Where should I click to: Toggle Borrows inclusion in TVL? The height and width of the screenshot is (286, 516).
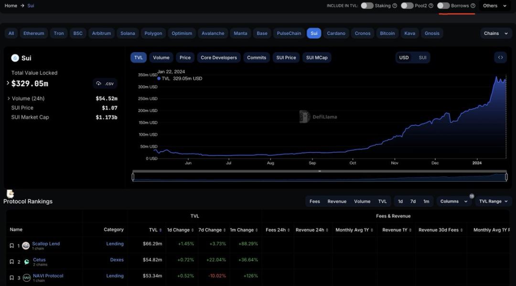point(443,6)
